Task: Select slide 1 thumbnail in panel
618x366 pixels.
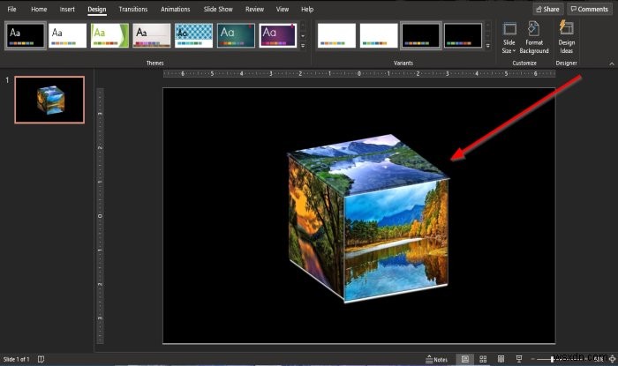Action: pos(49,100)
